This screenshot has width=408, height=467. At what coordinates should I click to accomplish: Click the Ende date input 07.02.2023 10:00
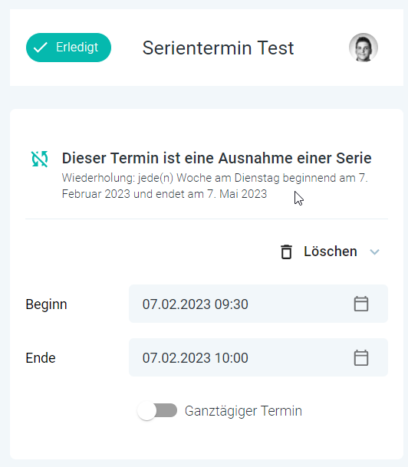tap(258, 357)
